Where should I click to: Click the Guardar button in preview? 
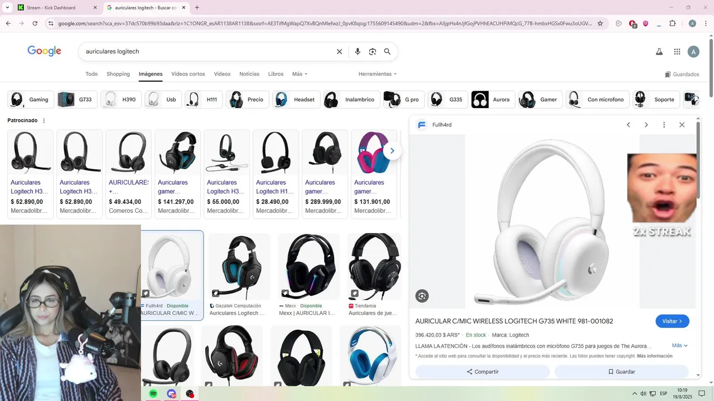[621, 371]
